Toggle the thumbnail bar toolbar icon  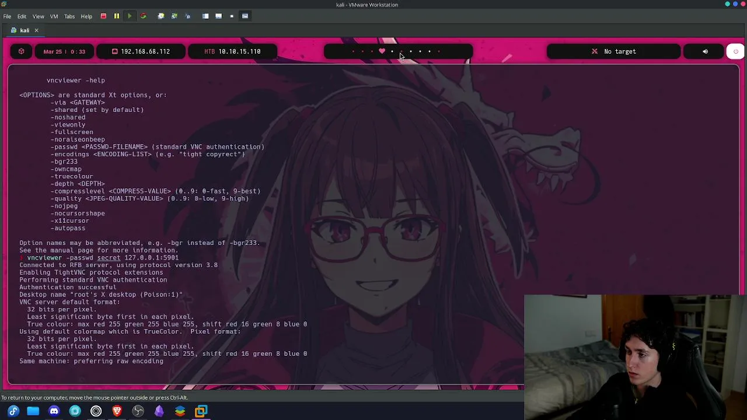(x=218, y=16)
